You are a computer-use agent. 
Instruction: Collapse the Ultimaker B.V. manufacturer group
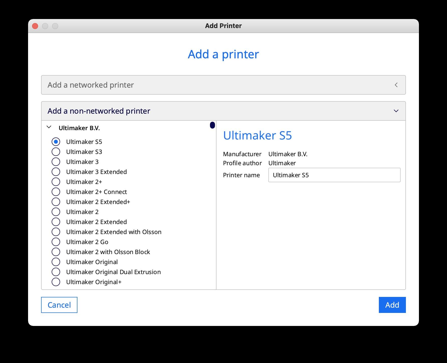(49, 127)
